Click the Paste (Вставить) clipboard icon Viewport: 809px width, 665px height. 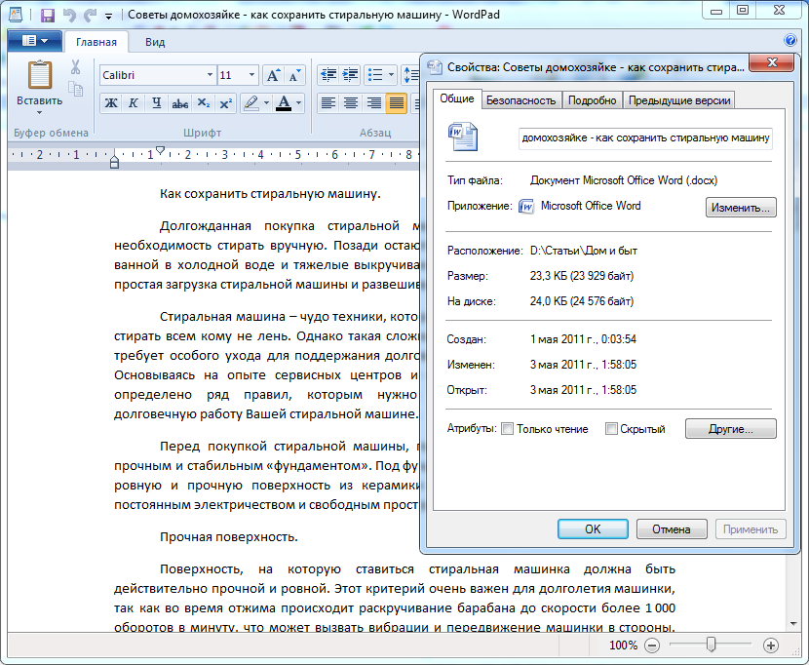click(40, 76)
